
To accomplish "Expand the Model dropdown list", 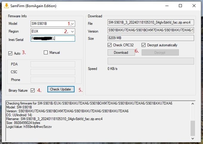I will (x=73, y=23).
